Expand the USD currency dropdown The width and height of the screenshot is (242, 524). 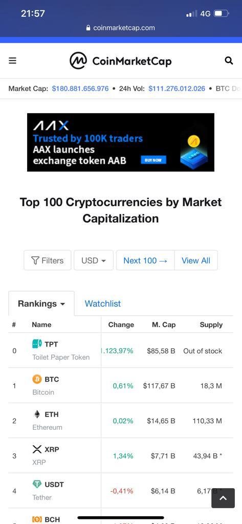click(x=94, y=260)
